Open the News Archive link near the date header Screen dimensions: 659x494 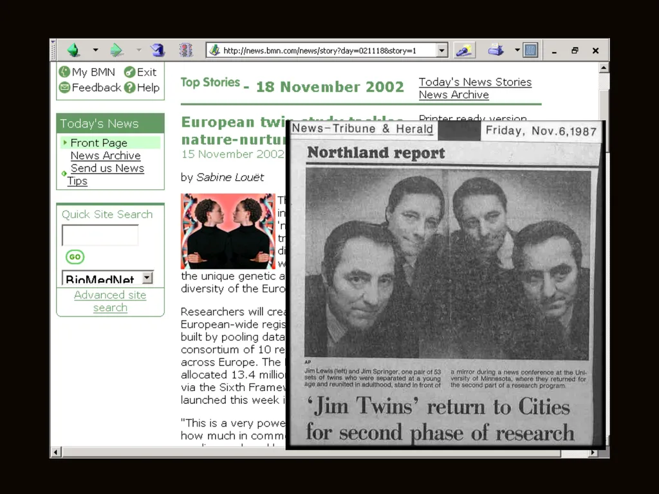(454, 95)
